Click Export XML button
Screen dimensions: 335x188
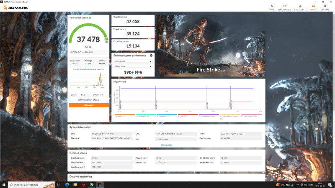click(x=98, y=95)
